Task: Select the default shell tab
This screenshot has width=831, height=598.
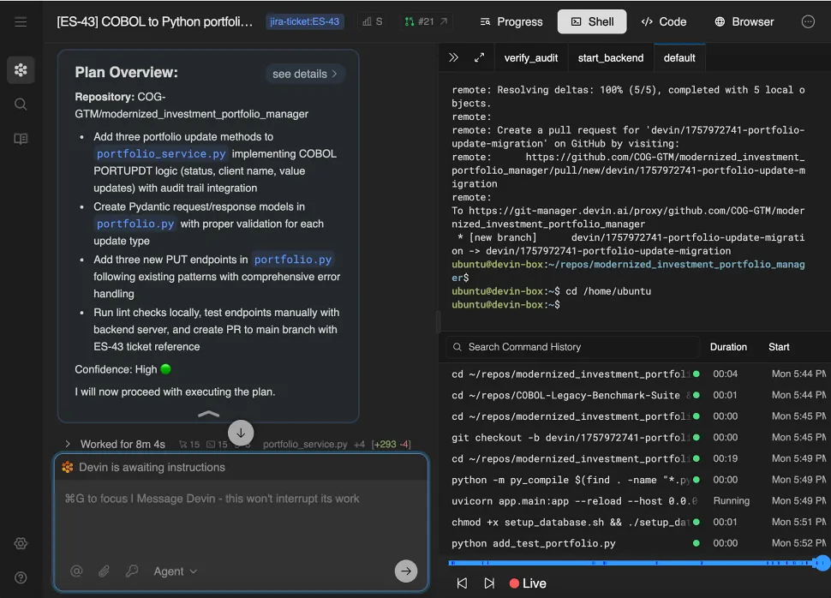Action: pos(679,57)
